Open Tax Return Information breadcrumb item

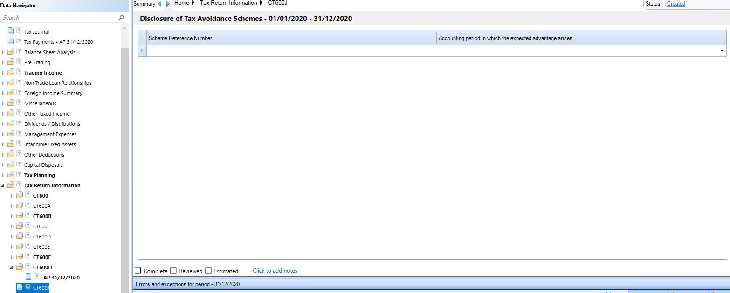(228, 3)
